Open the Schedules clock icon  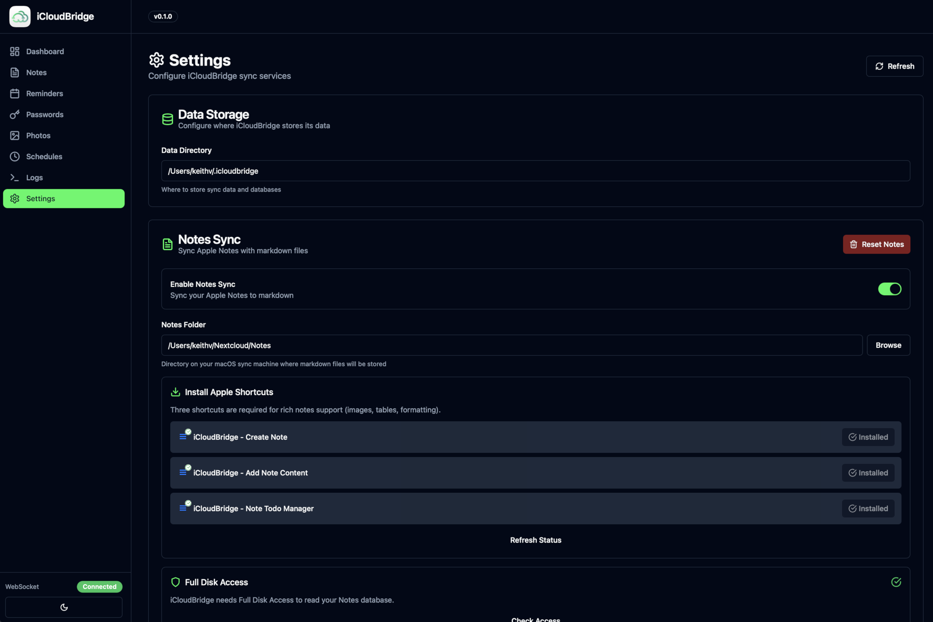pos(14,156)
